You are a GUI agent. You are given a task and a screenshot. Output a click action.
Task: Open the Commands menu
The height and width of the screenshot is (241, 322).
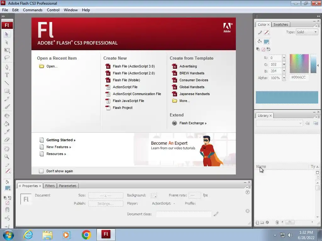click(x=33, y=10)
